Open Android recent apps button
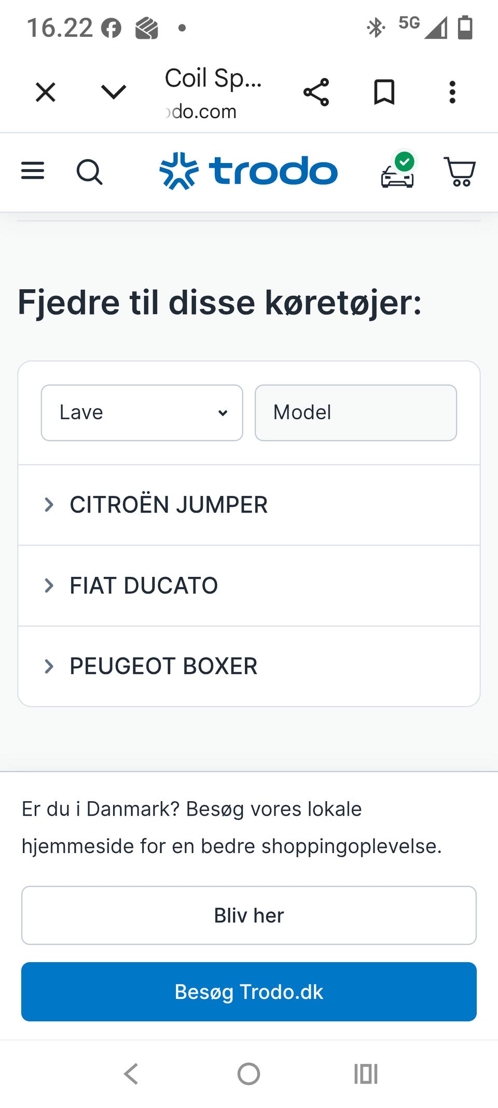The width and height of the screenshot is (498, 1108). click(x=366, y=1074)
